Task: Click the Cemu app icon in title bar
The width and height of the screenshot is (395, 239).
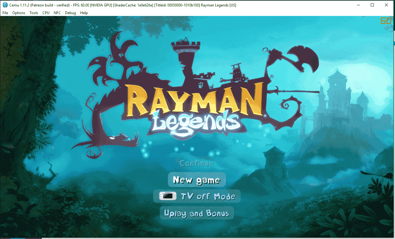Action: 5,5
